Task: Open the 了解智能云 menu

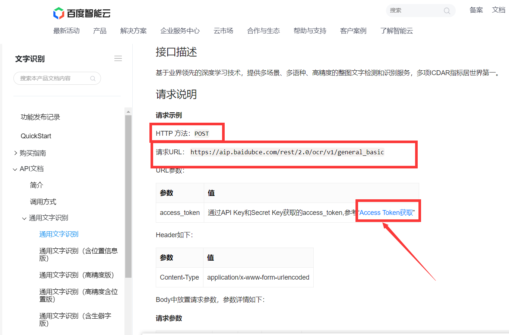Action: click(396, 31)
